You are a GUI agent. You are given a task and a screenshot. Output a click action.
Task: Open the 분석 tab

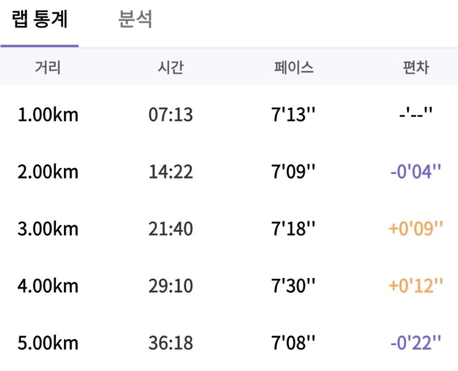[135, 19]
